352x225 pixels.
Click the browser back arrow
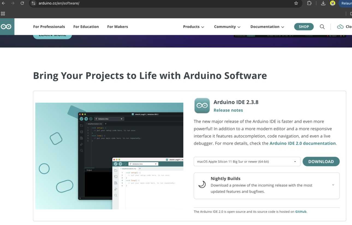tap(4, 3)
